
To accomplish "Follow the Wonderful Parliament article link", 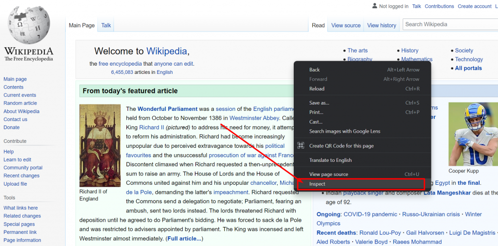I will (x=167, y=109).
